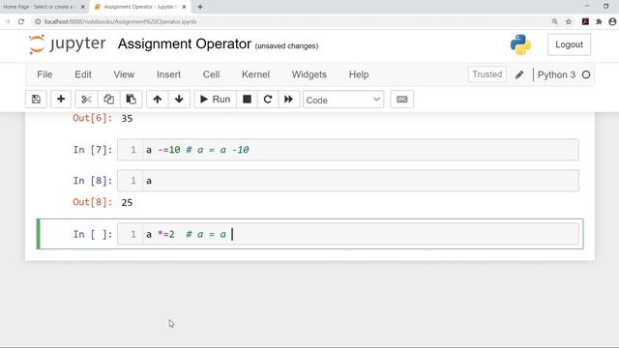Click the empty In [ ] prompt label

[93, 234]
